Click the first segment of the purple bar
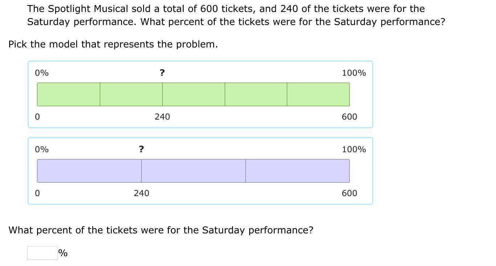Image resolution: width=496 pixels, height=266 pixels. [89, 171]
